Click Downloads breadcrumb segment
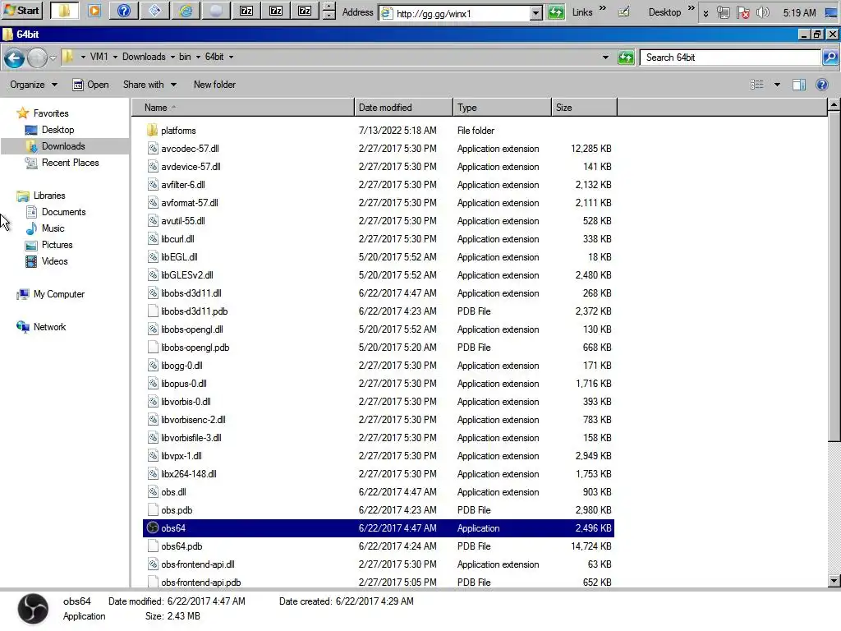 tap(144, 57)
